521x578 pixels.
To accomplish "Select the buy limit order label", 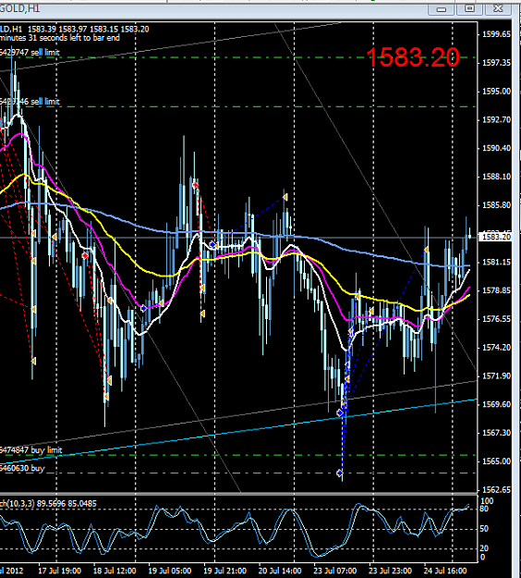I will (x=30, y=450).
